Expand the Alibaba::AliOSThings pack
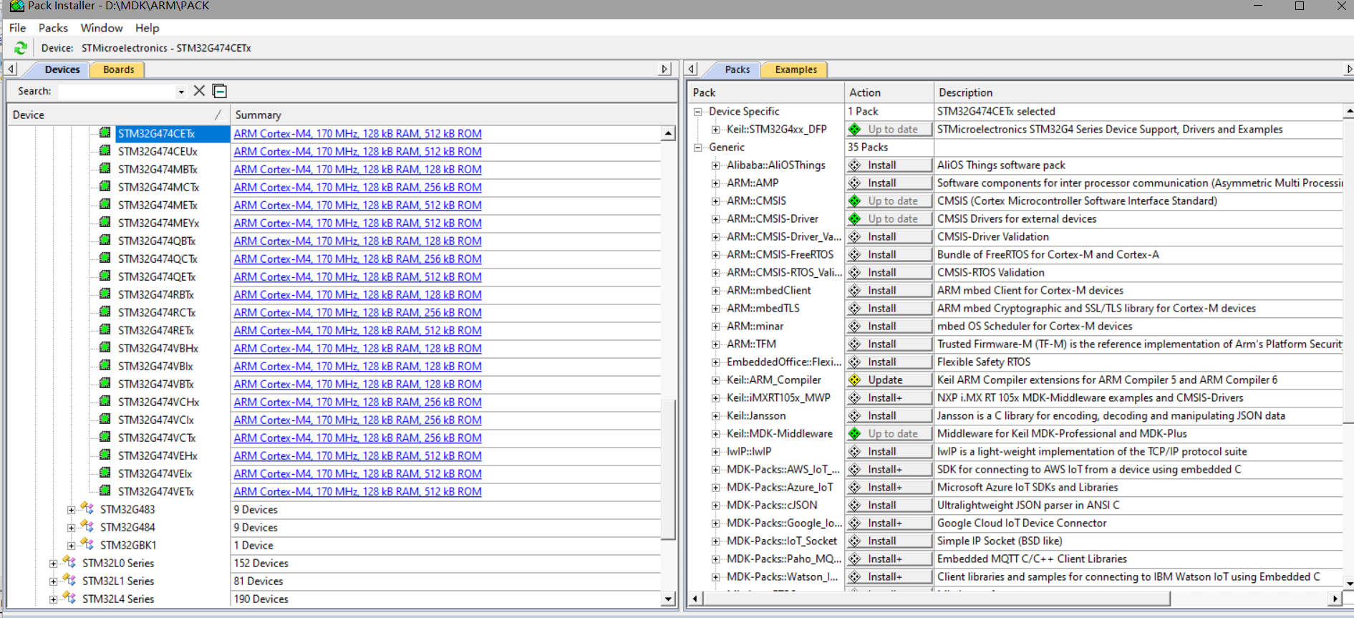Viewport: 1354px width, 618px height. coord(715,165)
